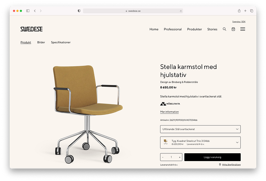Click the Lägg i varukorg button

(213, 157)
